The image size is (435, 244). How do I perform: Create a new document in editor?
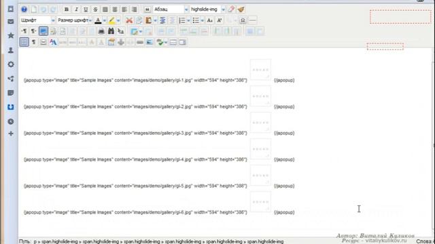34,9
